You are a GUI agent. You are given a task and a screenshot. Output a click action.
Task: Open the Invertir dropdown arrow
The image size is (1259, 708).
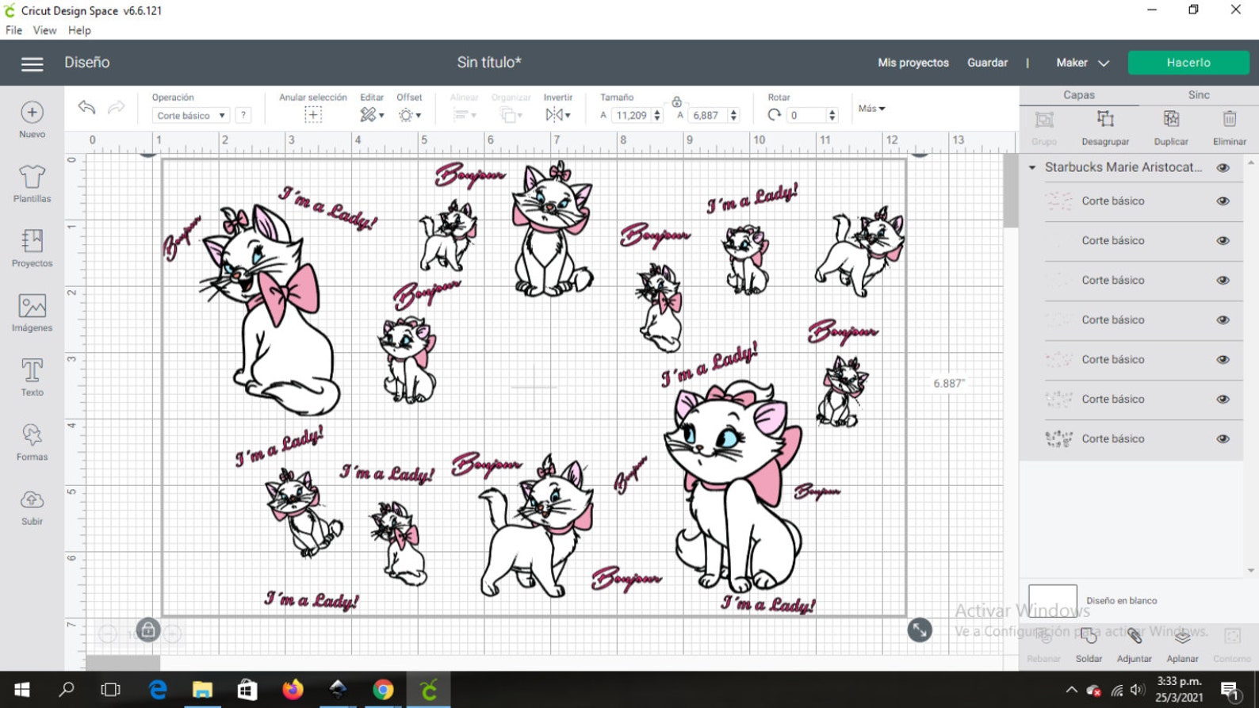568,116
